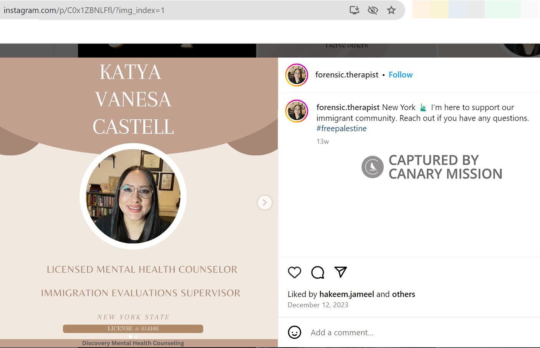This screenshot has width=540, height=348.
Task: Open forensic.therapist username in post header
Action: tap(347, 75)
